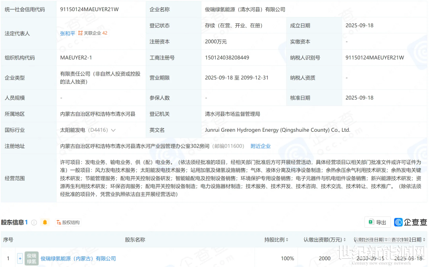Click the 关联企业 42 count badge
Screen dimensions: 429x267
[x=105, y=33]
